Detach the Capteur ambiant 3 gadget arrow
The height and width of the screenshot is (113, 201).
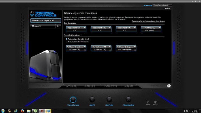tap(135, 27)
